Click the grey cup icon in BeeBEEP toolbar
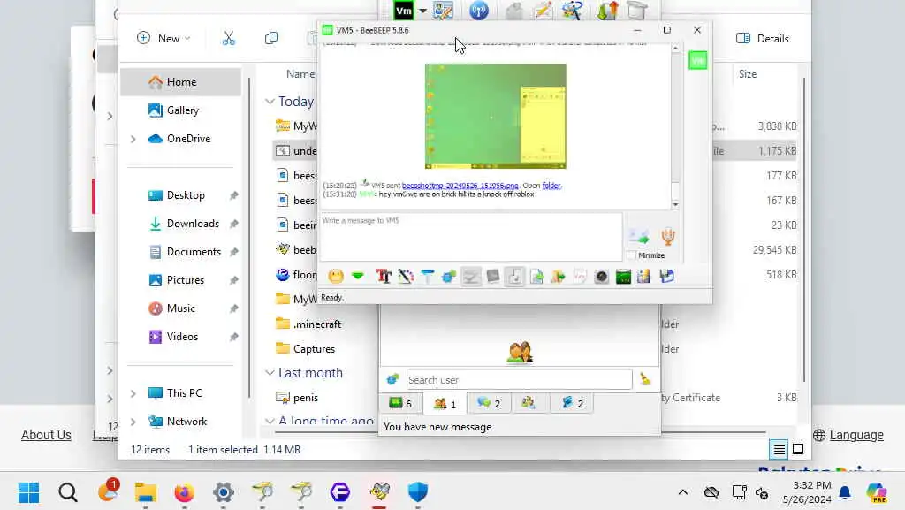 click(x=636, y=11)
